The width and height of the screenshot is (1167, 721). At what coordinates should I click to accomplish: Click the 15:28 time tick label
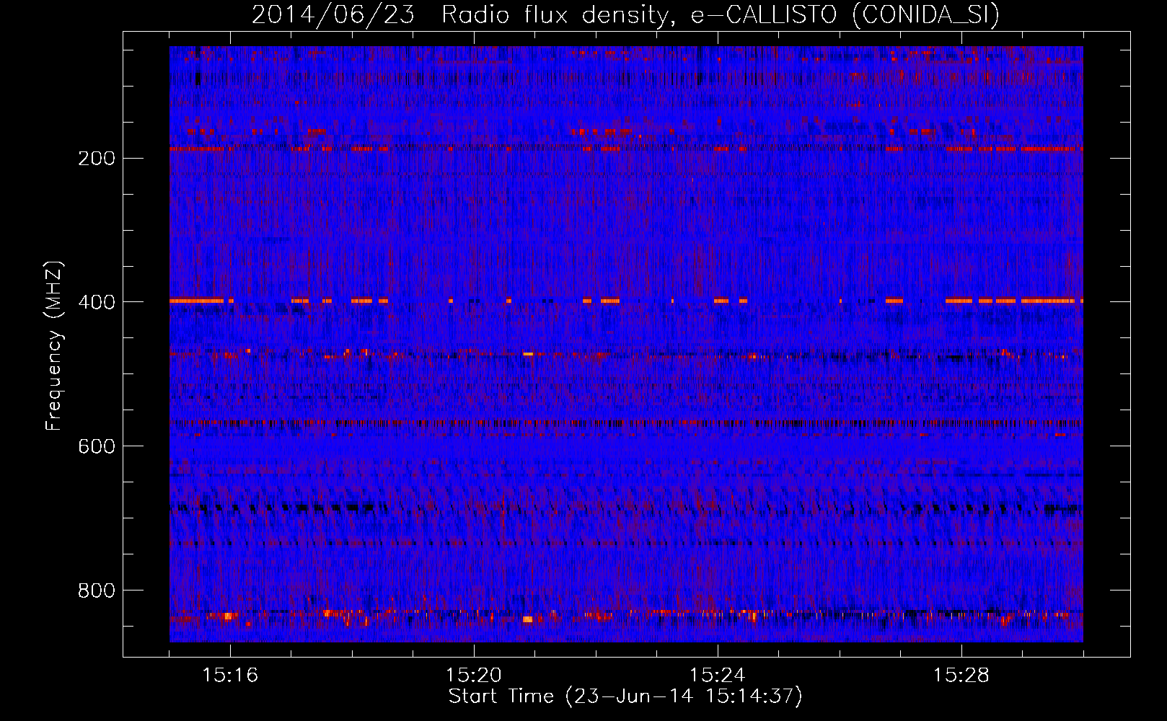(961, 676)
